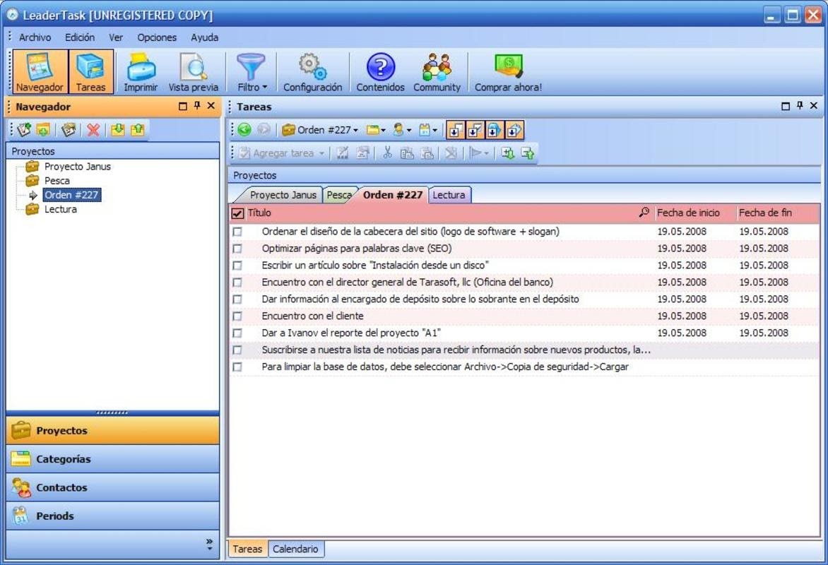Check the task 'Dar a Ivanov el reporte'
The image size is (828, 565).
pyautogui.click(x=237, y=333)
